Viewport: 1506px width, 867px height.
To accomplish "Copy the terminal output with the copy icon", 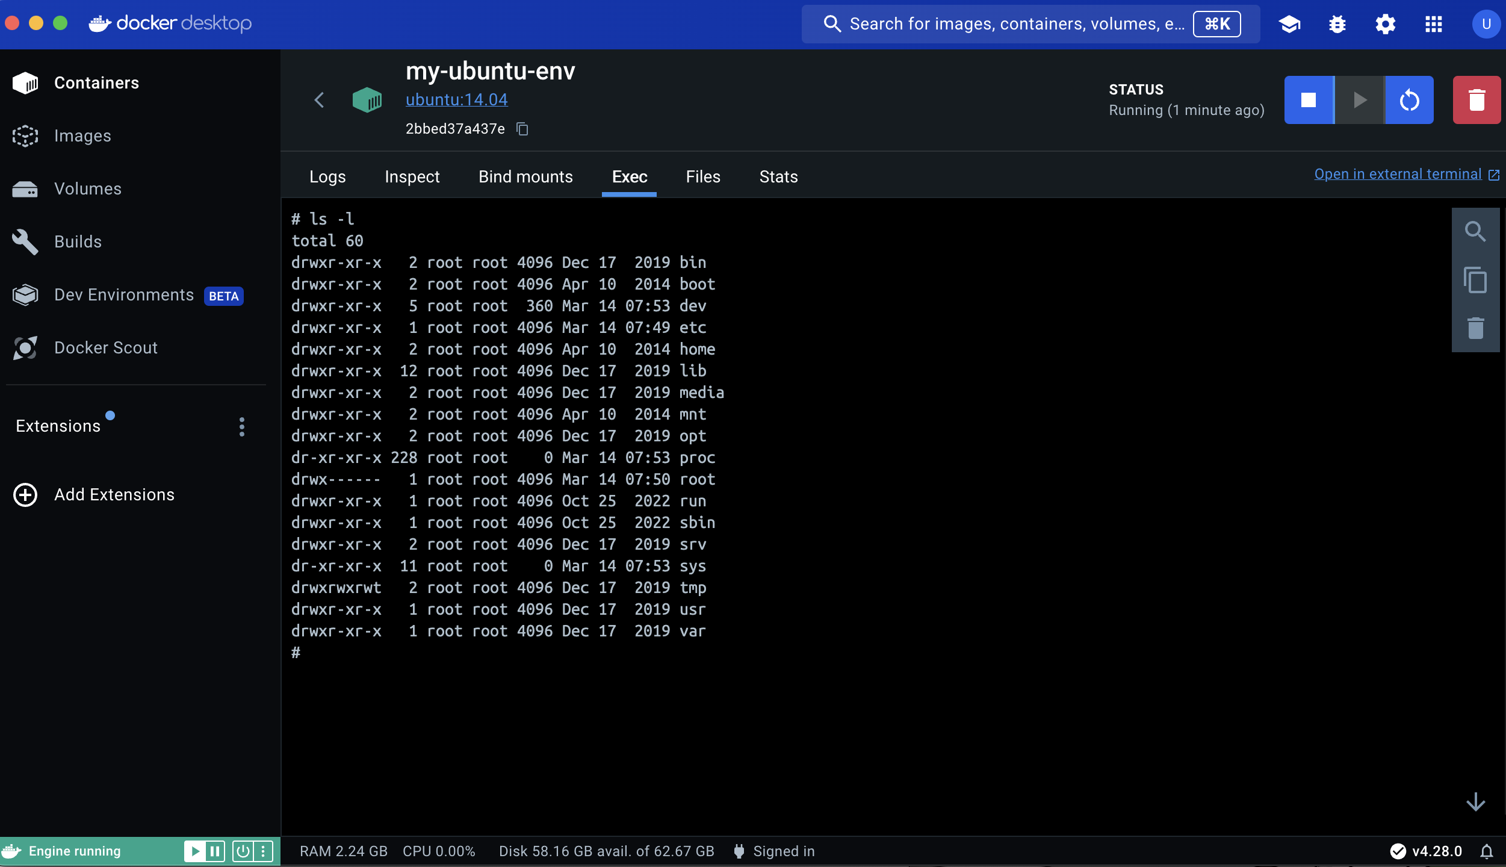I will 1475,280.
